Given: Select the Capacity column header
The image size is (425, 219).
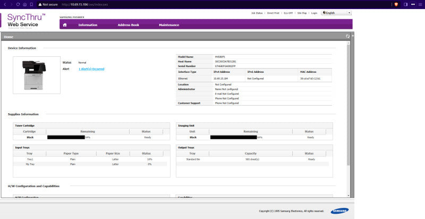Looking at the screenshot, I should click(251, 154).
